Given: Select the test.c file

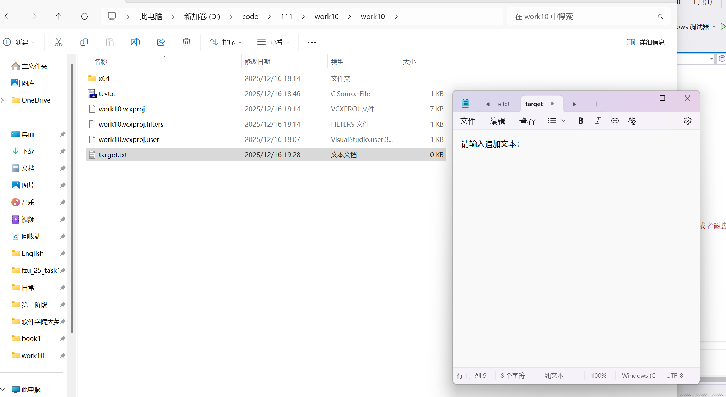Looking at the screenshot, I should coord(107,94).
